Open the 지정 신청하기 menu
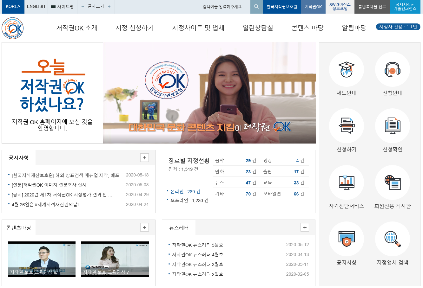This screenshot has height=288, width=423. pyautogui.click(x=135, y=28)
